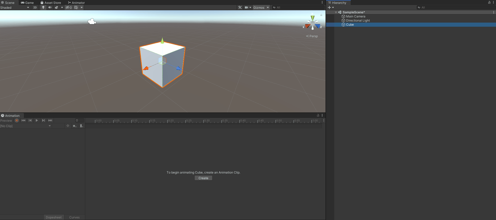Click the blue Z move arrow on cube

(179, 68)
